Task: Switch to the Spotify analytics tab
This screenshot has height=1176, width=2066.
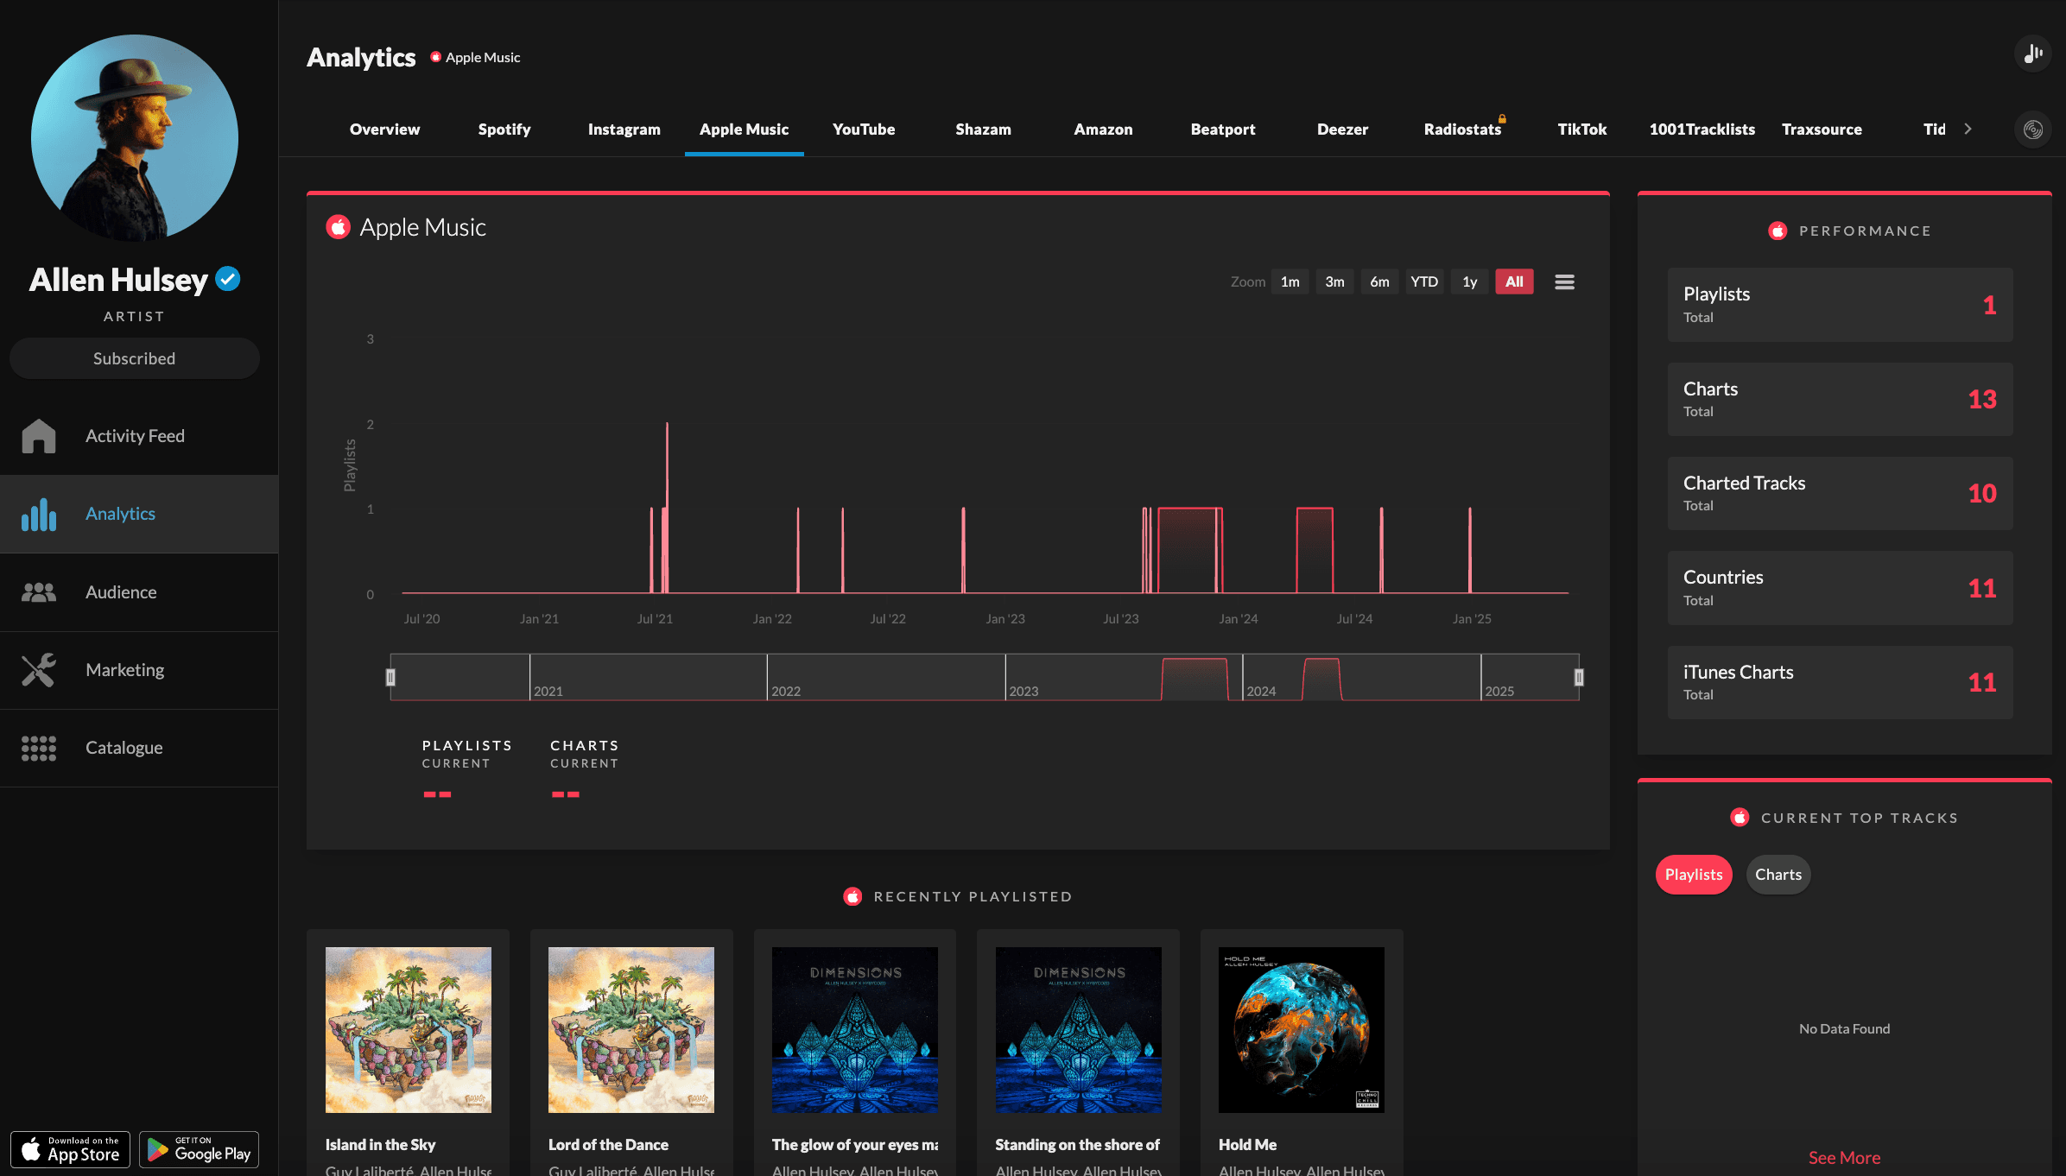Action: [x=504, y=129]
